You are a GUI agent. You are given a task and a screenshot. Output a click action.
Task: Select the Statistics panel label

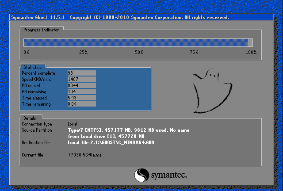33,67
